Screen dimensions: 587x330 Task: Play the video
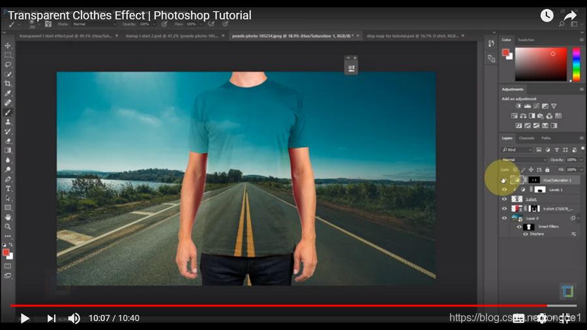(25, 318)
